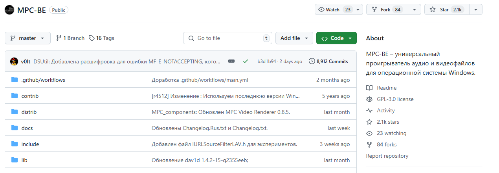Expand the Add file dropdown
499x173 pixels.
(294, 38)
